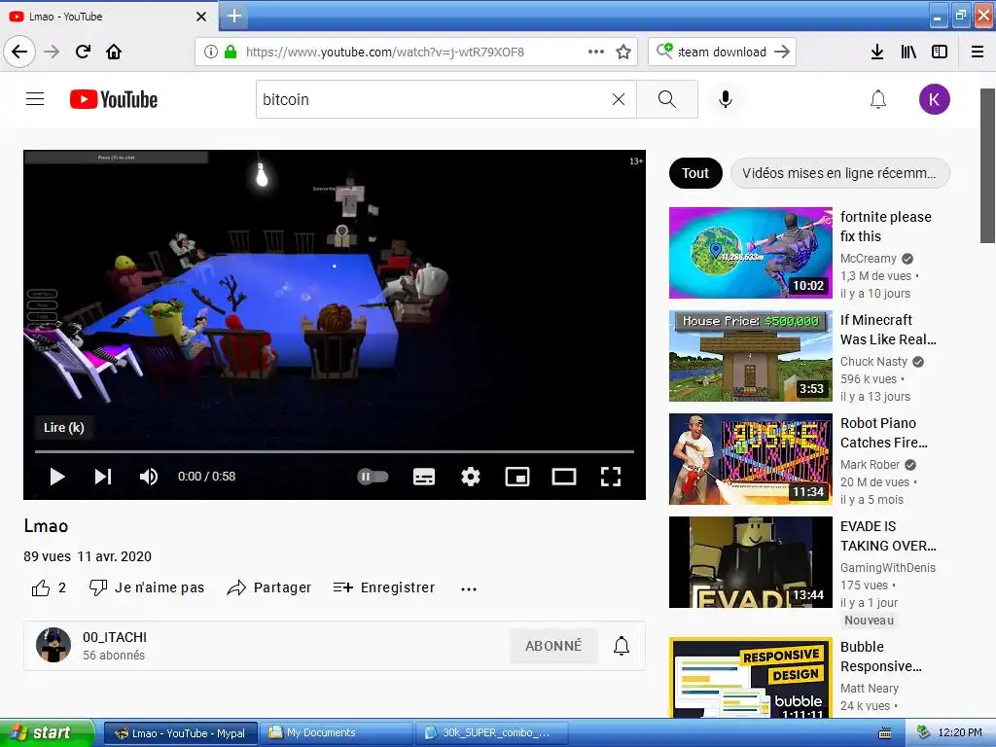The width and height of the screenshot is (996, 747).
Task: Open the YouTube guide menu
Action: (x=35, y=99)
